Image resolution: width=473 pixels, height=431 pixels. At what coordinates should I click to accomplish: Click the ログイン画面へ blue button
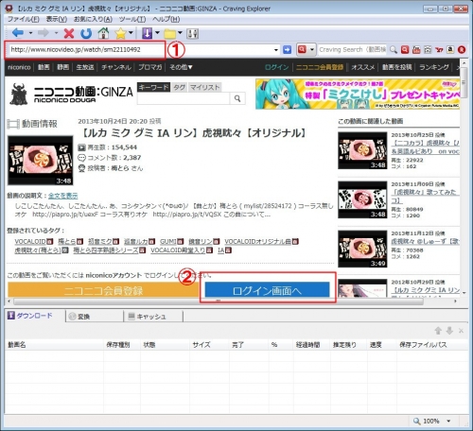pyautogui.click(x=267, y=290)
